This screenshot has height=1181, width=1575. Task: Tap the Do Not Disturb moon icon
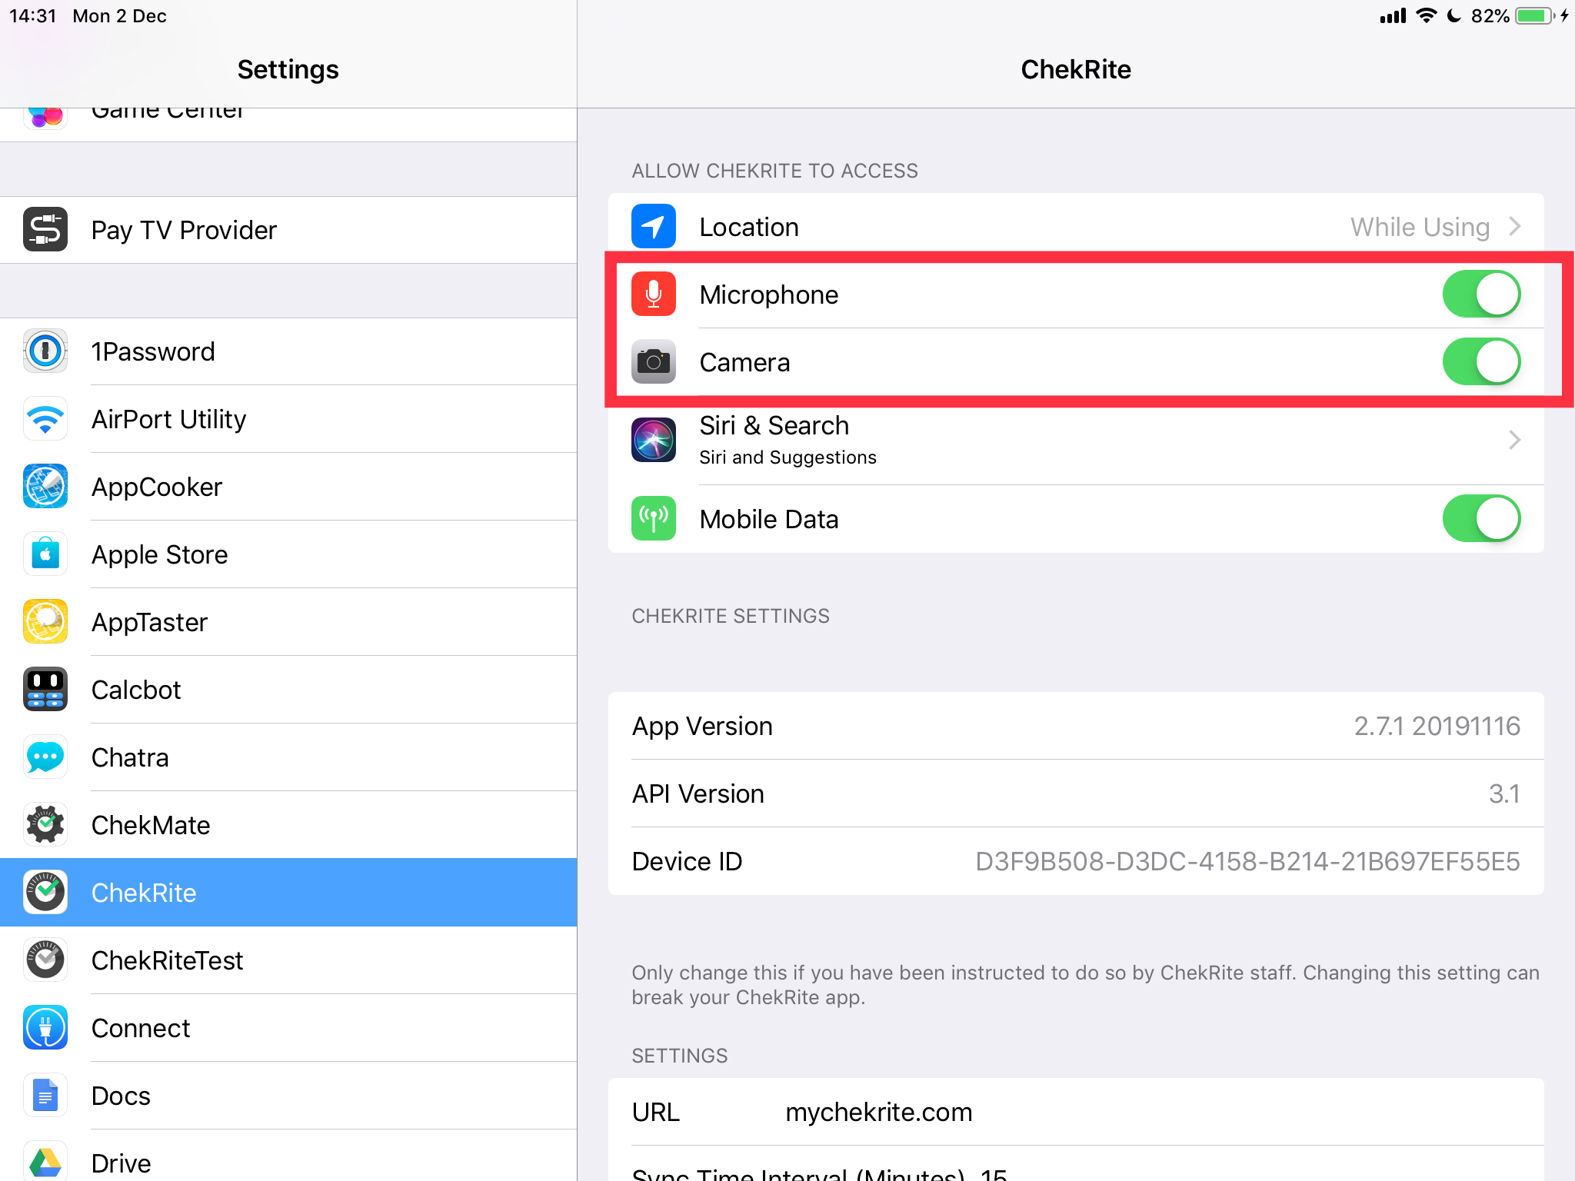click(x=1453, y=16)
